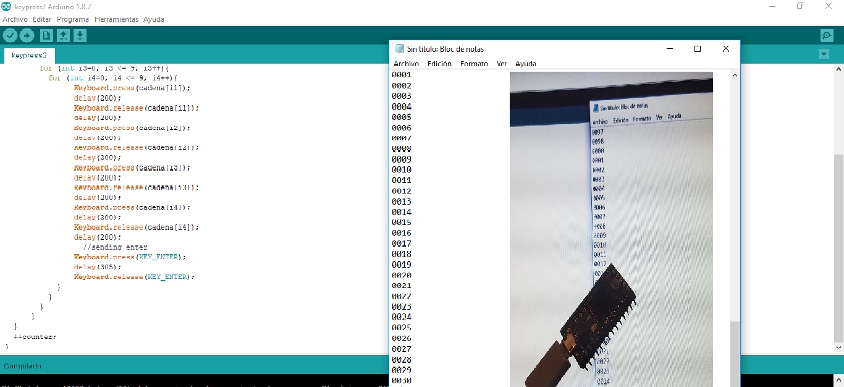The width and height of the screenshot is (844, 387).
Task: Click the photo of the Arduino board
Action: 611,229
